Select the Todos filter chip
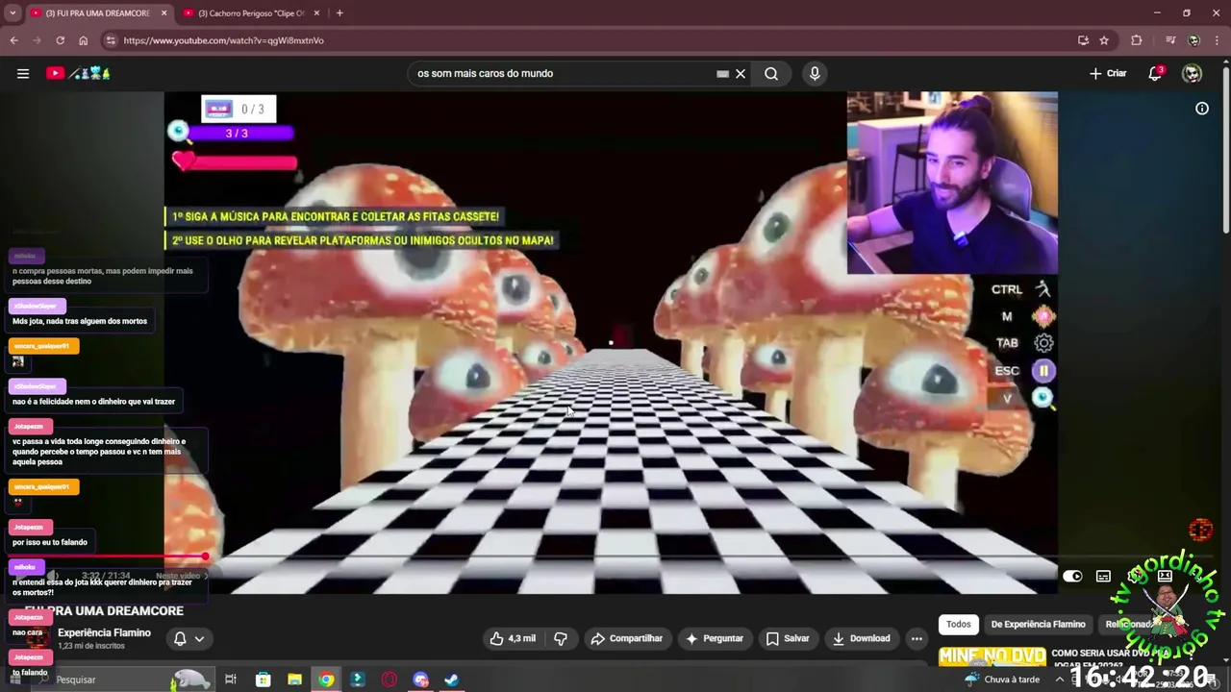1231x692 pixels. [959, 624]
